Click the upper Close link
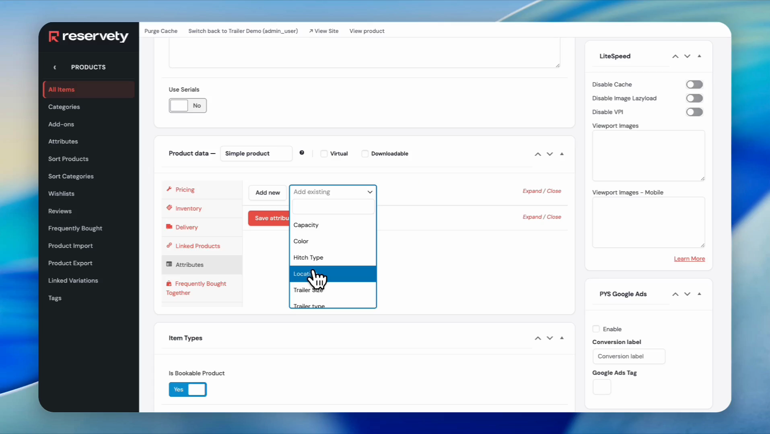This screenshot has width=770, height=434. 554,191
